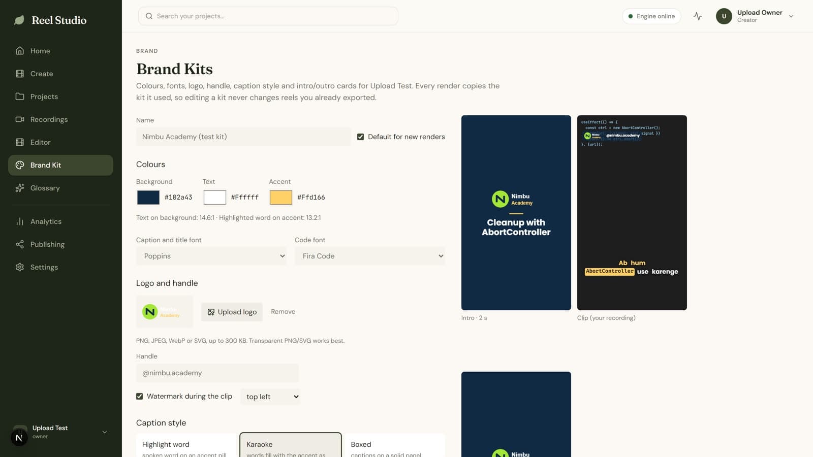Click the Create film icon in sidebar
The width and height of the screenshot is (813, 457).
pyautogui.click(x=20, y=74)
